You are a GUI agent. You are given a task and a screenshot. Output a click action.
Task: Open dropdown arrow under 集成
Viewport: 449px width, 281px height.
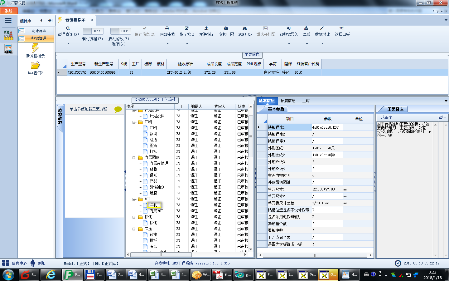pos(307,44)
